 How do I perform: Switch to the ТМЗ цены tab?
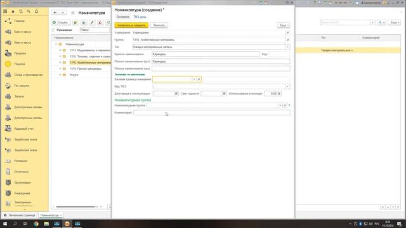(x=140, y=17)
